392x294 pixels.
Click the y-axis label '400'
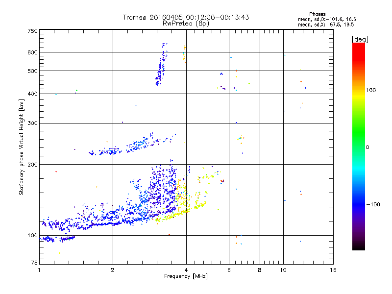click(32, 94)
